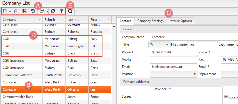The width and height of the screenshot is (238, 104).
Task: Open the Company column menu chevron
Action: (x=40, y=20)
